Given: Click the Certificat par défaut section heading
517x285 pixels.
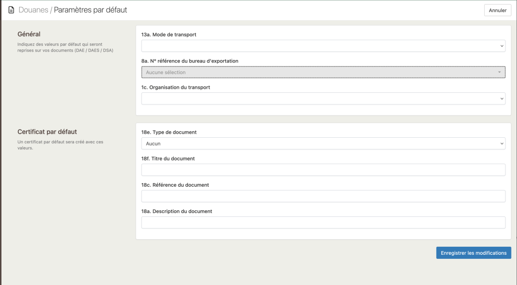Looking at the screenshot, I should 47,132.
